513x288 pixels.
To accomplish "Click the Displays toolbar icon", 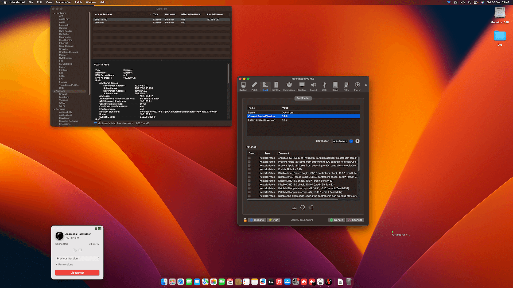I will [302, 86].
